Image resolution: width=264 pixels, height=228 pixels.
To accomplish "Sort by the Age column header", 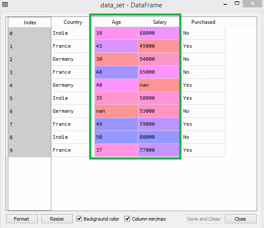I will click(x=116, y=22).
